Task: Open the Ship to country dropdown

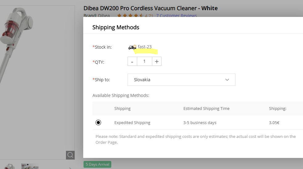Action: (181, 80)
